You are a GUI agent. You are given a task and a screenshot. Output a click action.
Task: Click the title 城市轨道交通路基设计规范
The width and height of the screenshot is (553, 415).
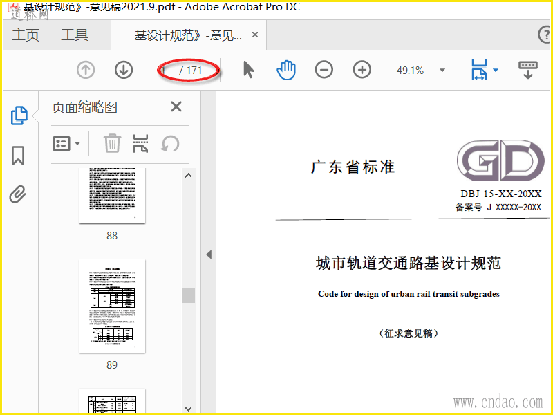click(409, 264)
